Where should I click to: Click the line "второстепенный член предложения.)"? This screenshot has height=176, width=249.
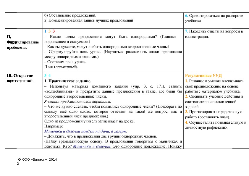pyautogui.click(x=76, y=116)
